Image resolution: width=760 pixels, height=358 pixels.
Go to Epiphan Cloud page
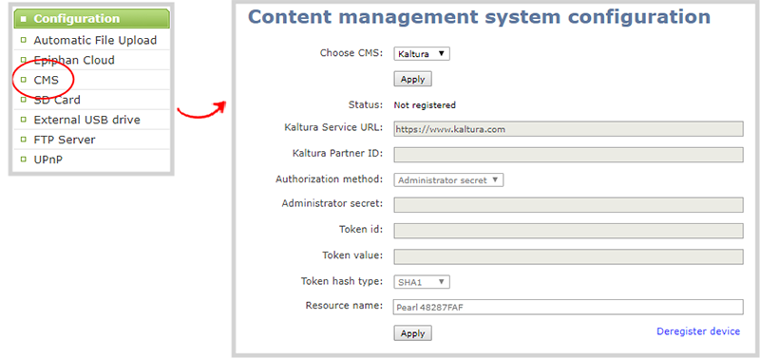click(x=74, y=60)
